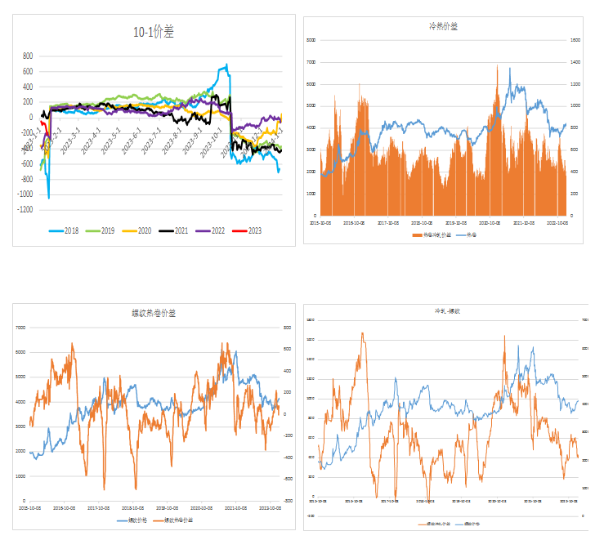
Task: Click the '10-1价差' chart title
Action: coord(154,32)
